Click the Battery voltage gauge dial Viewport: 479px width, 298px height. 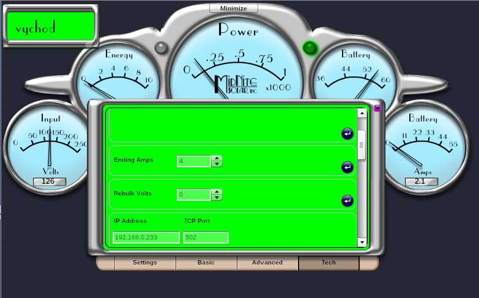coord(354,71)
